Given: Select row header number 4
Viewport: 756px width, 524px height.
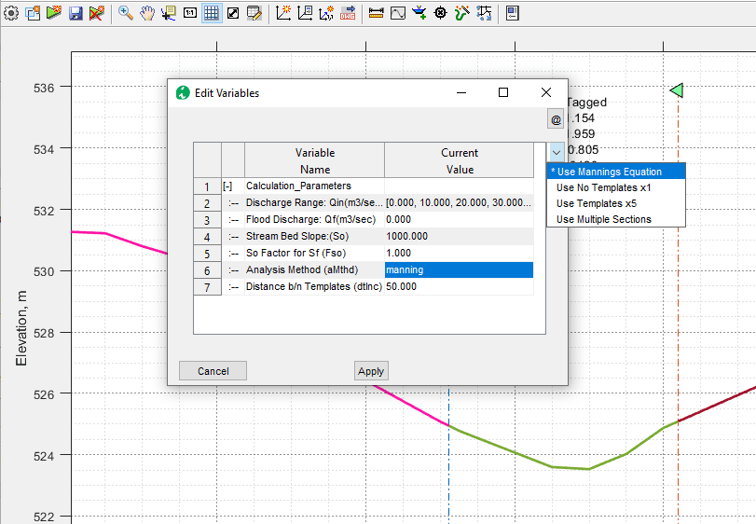Looking at the screenshot, I should (207, 237).
